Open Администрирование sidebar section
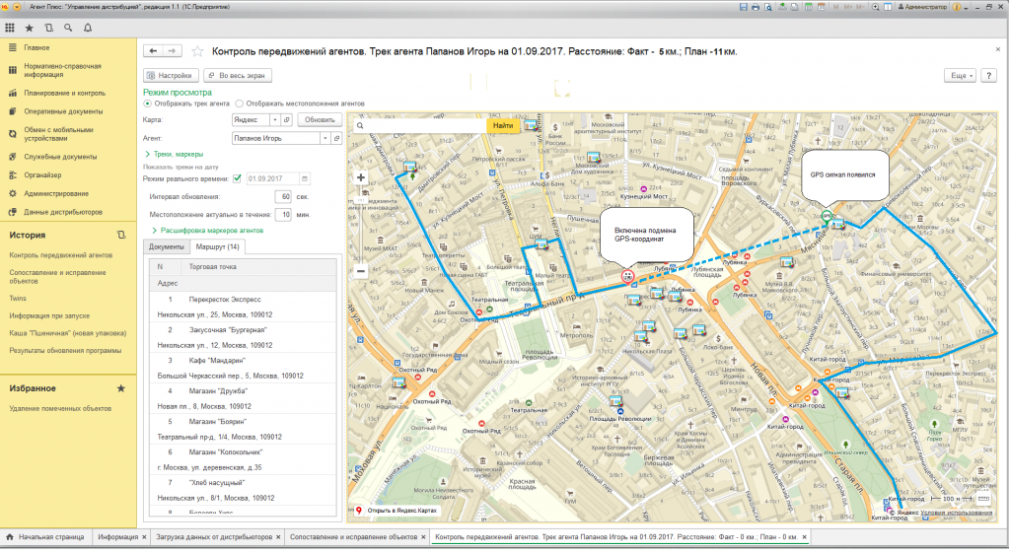This screenshot has height=552, width=1010. pos(56,193)
